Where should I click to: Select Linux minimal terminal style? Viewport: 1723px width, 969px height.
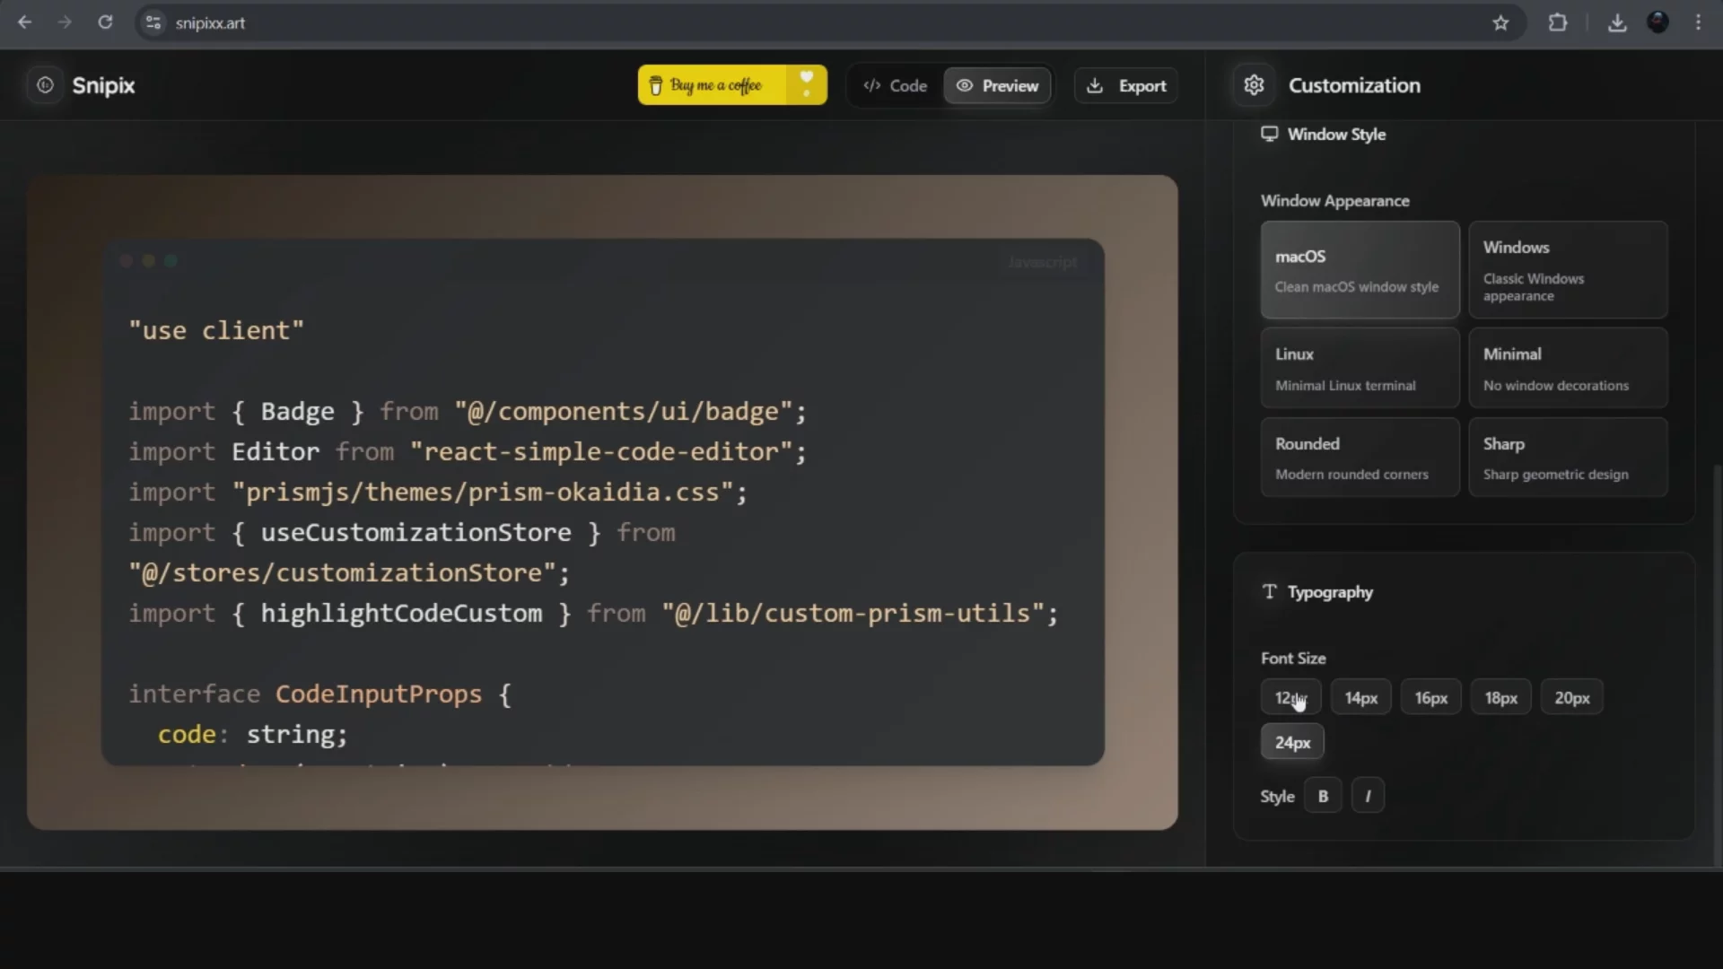1360,368
